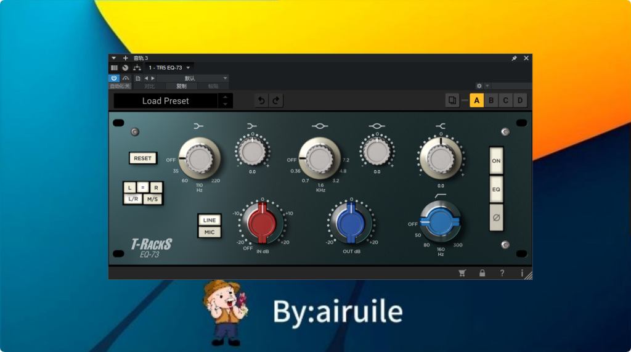The height and width of the screenshot is (352, 631).
Task: Open the 1 - TR5 EQ-73 plugin dropdown
Action: [169, 68]
